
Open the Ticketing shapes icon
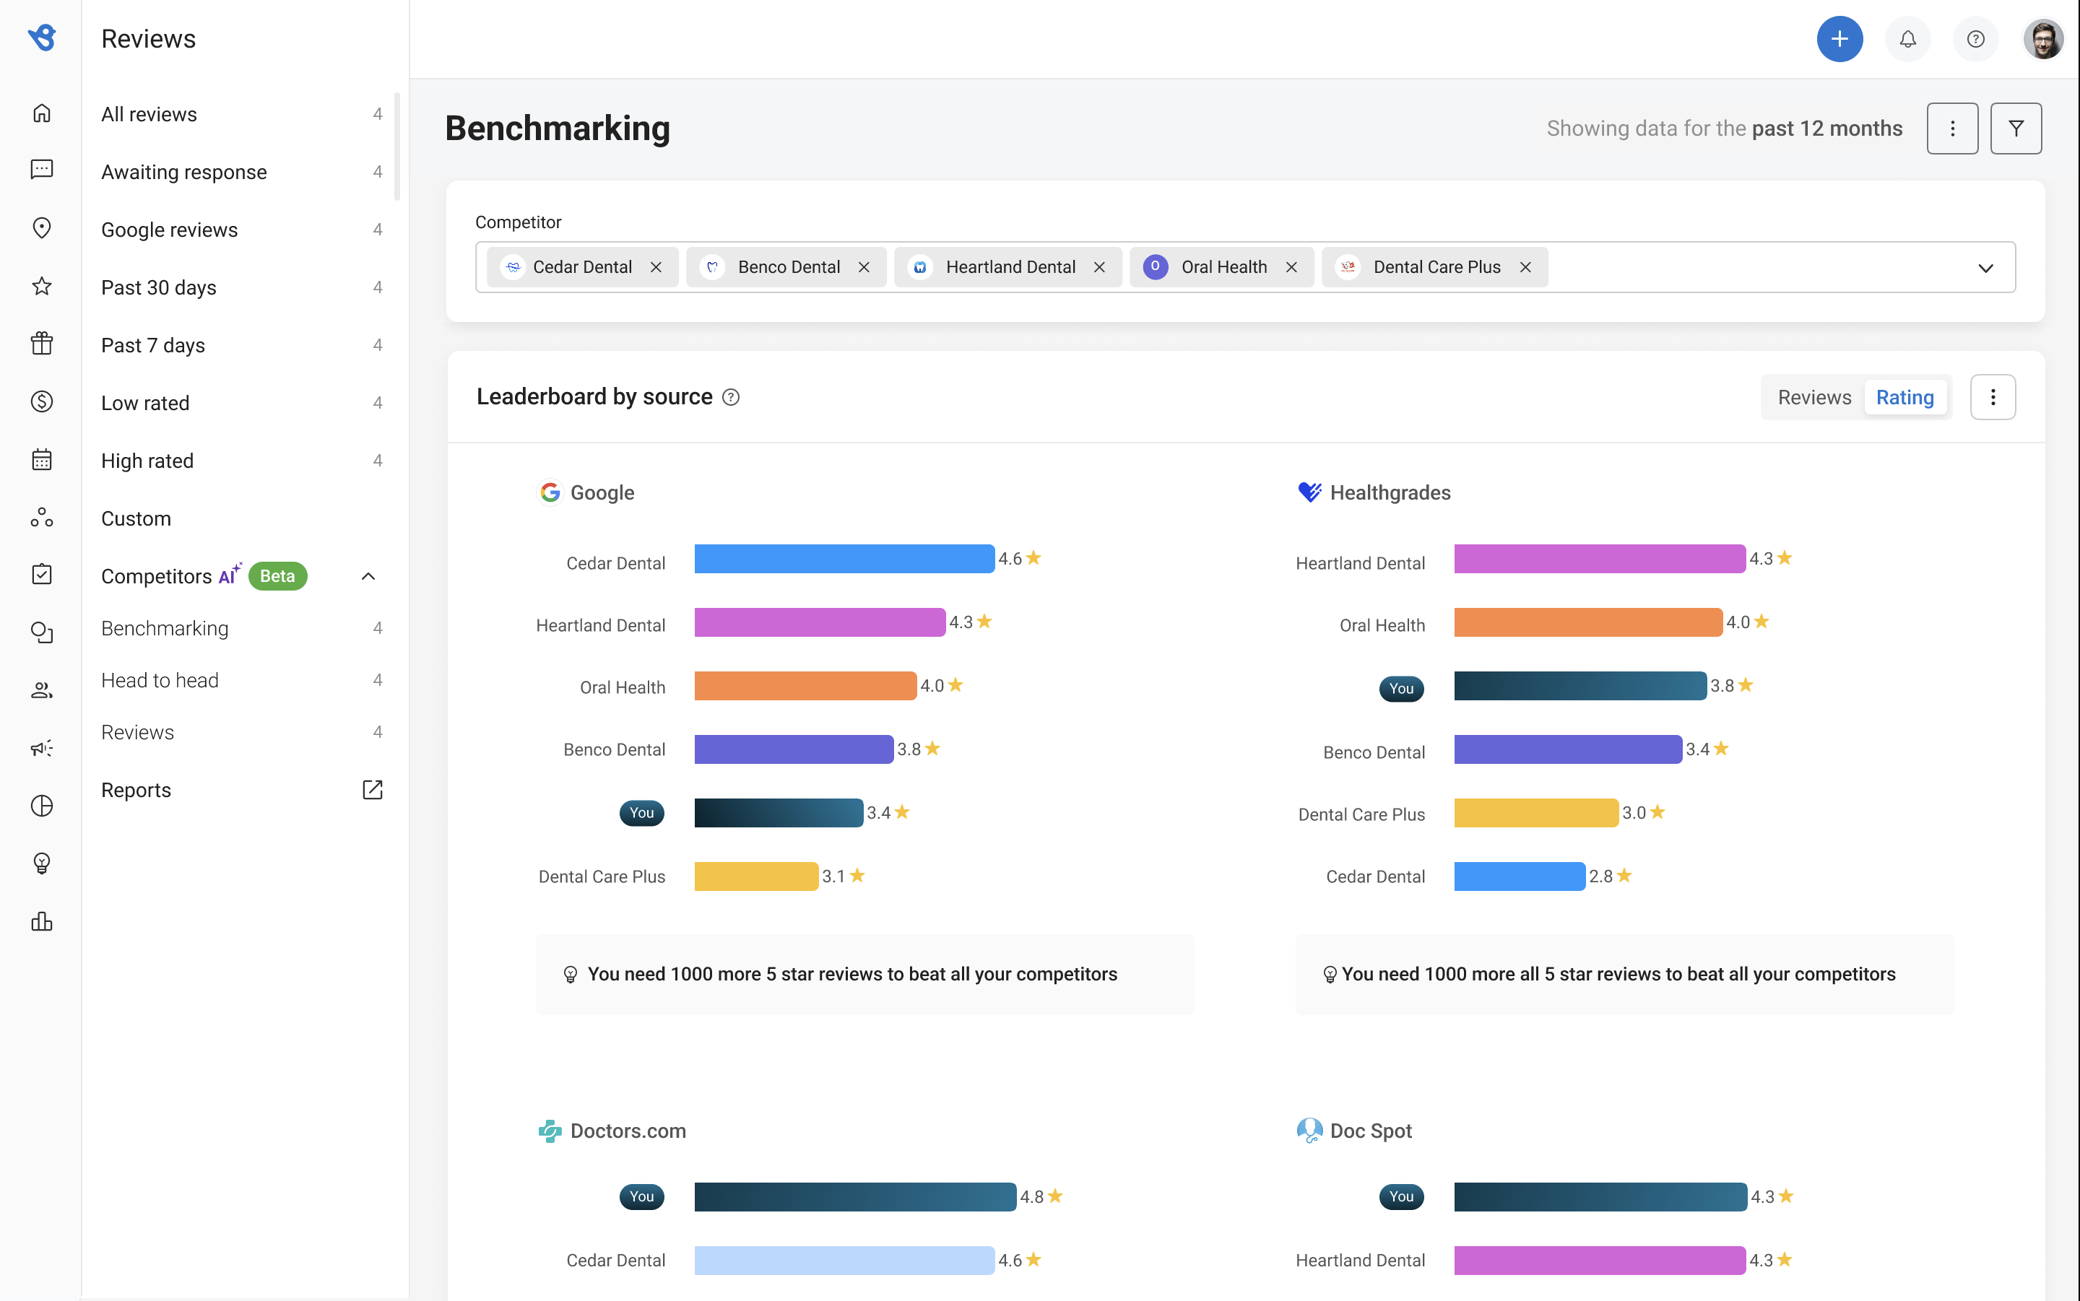pyautogui.click(x=41, y=632)
